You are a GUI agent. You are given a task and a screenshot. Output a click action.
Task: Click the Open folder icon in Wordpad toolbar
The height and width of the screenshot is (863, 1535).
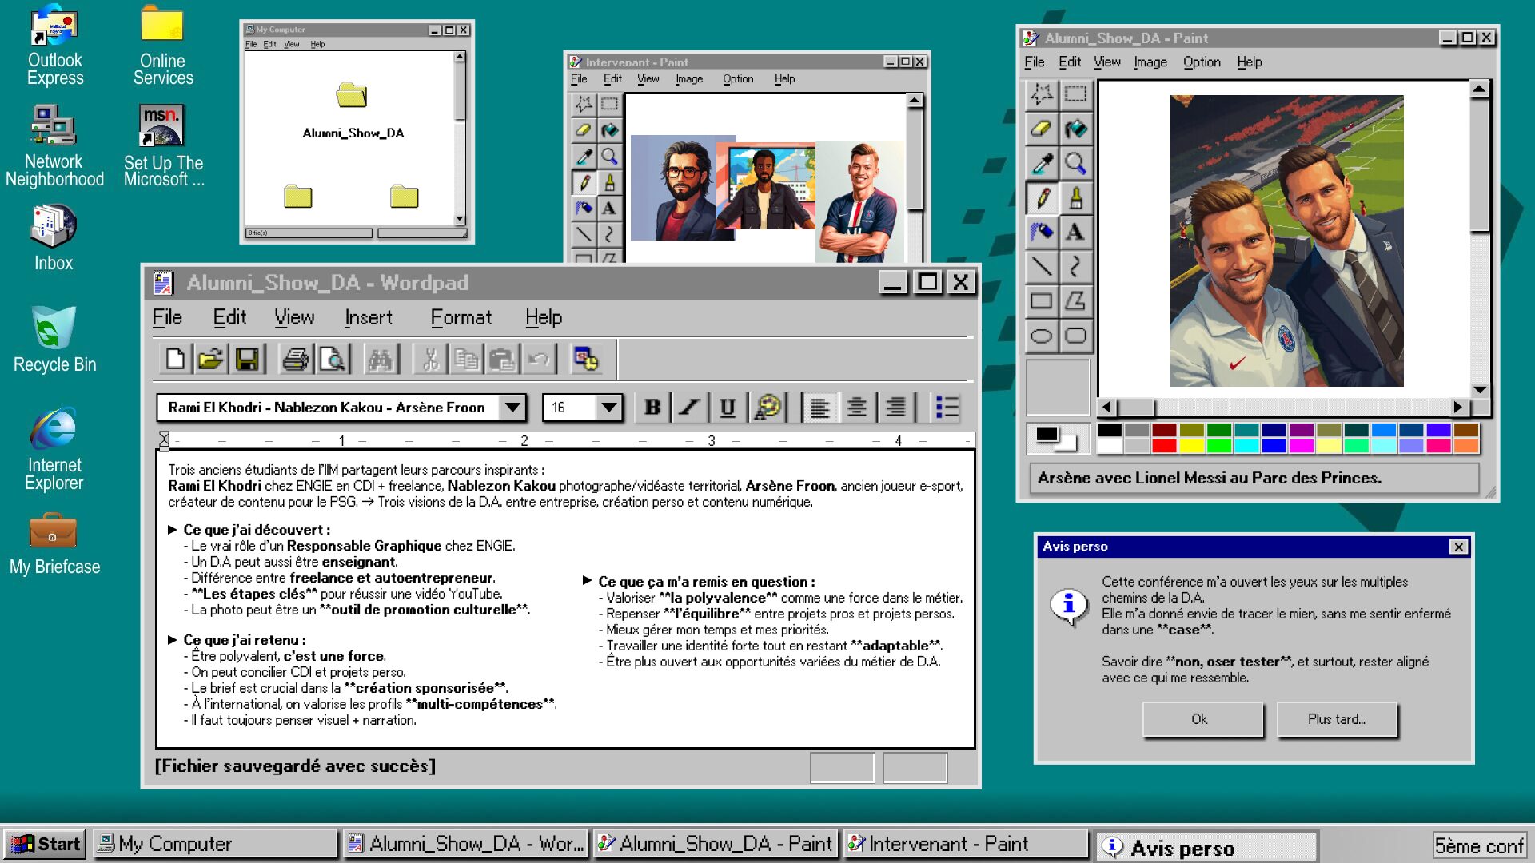click(x=211, y=360)
